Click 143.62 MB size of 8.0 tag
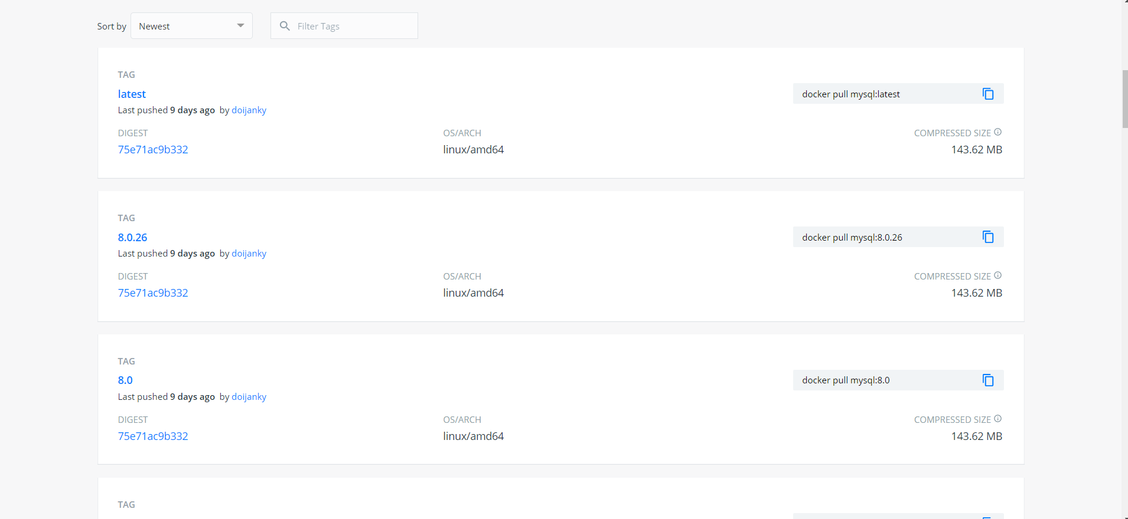Viewport: 1128px width, 519px height. 977,436
